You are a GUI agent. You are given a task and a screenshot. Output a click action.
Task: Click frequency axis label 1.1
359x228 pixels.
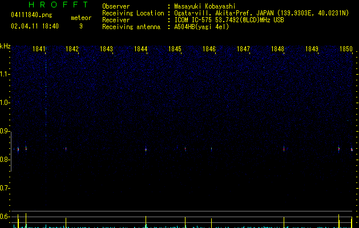click(5, 74)
